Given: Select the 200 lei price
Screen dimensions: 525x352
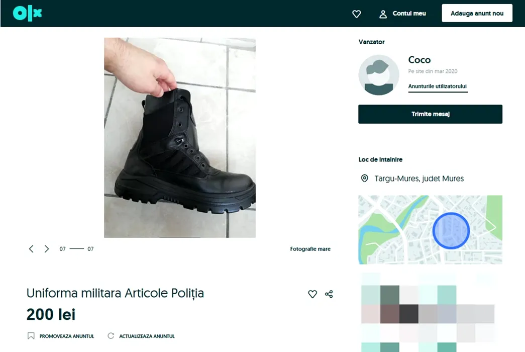Looking at the screenshot, I should [51, 314].
